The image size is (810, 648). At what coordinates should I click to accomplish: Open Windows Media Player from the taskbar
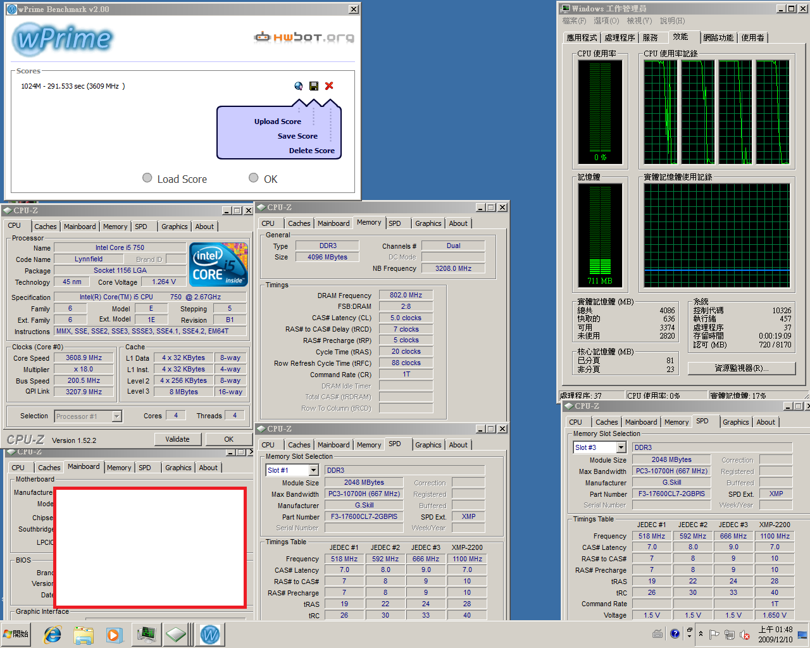114,635
